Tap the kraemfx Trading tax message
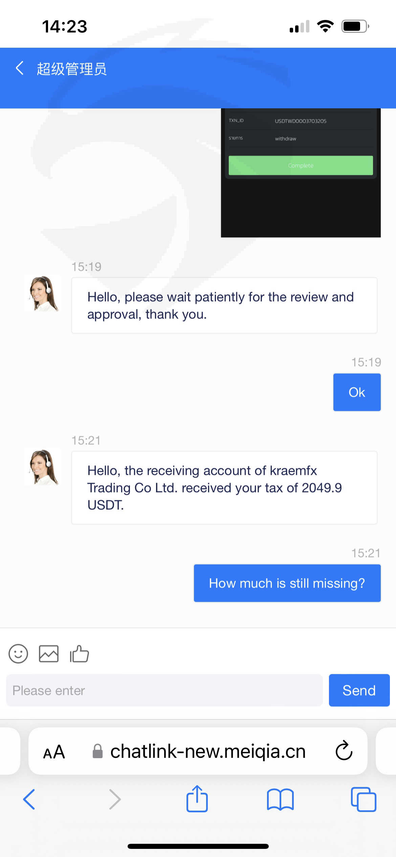The image size is (396, 857). (224, 487)
